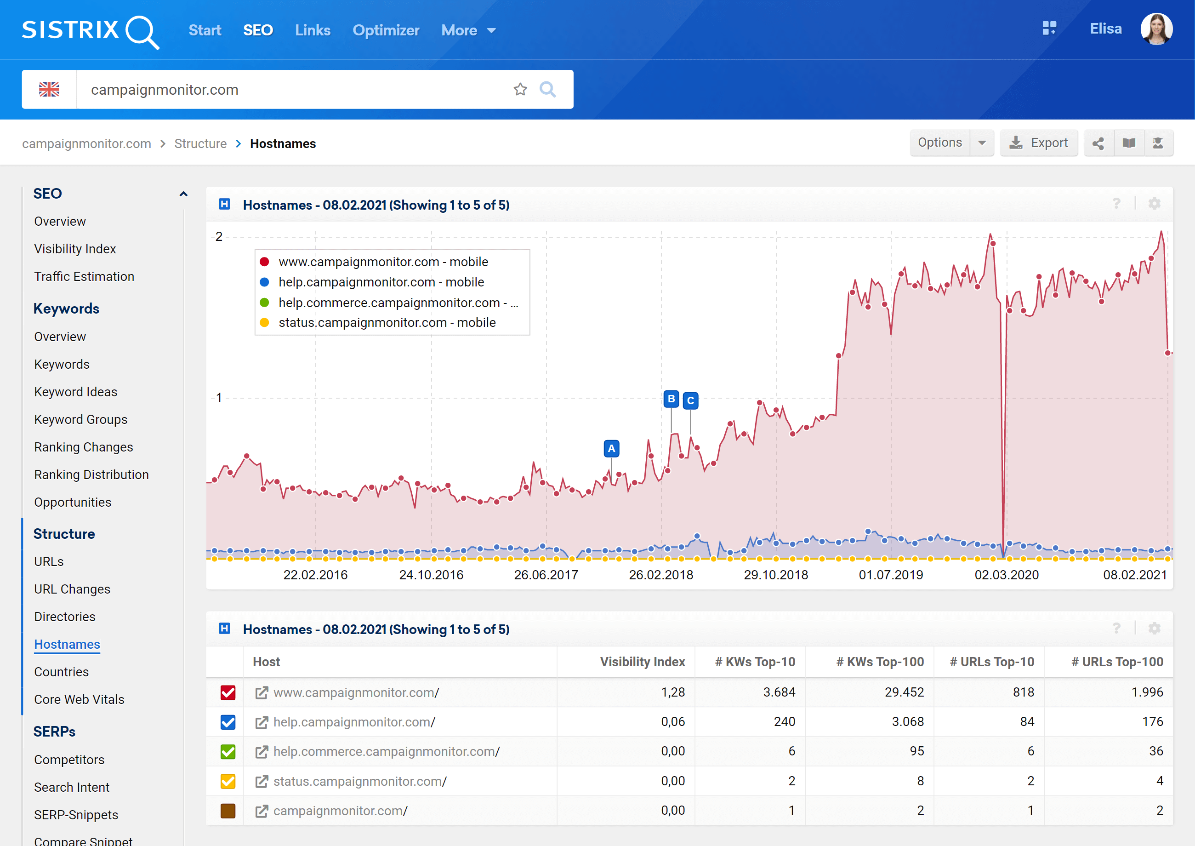Open the apps grid icon

[1049, 28]
